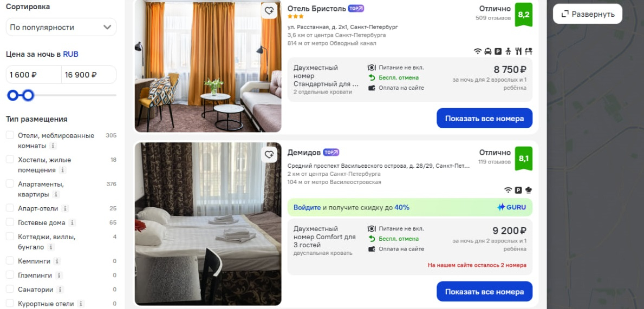The image size is (644, 309).
Task: Click the right price slider handle
Action: point(28,96)
